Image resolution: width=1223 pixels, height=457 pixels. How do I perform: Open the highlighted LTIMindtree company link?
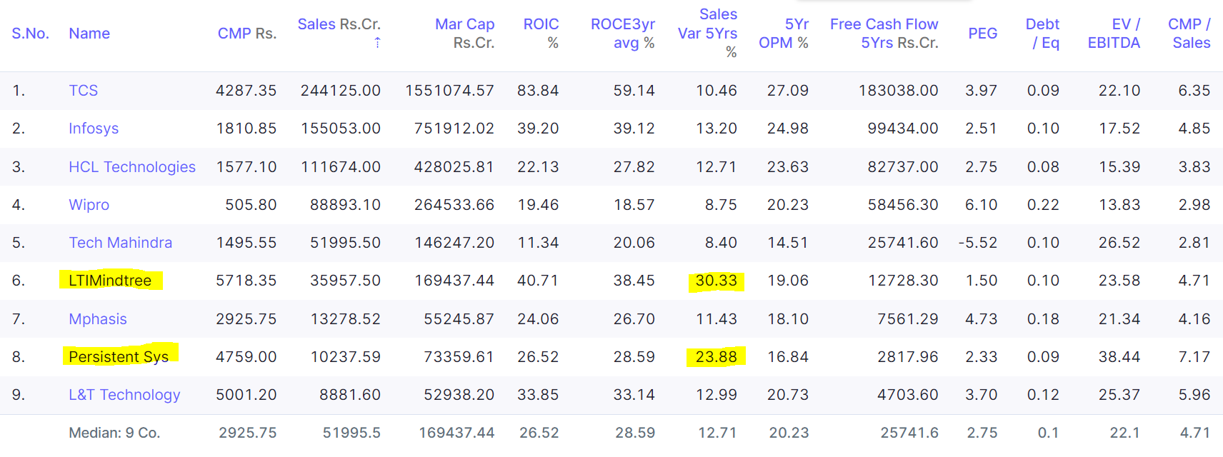point(110,281)
